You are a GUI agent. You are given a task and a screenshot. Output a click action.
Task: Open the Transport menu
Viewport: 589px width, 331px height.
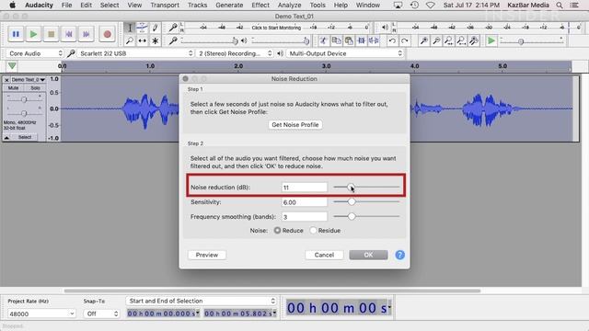pyautogui.click(x=165, y=6)
